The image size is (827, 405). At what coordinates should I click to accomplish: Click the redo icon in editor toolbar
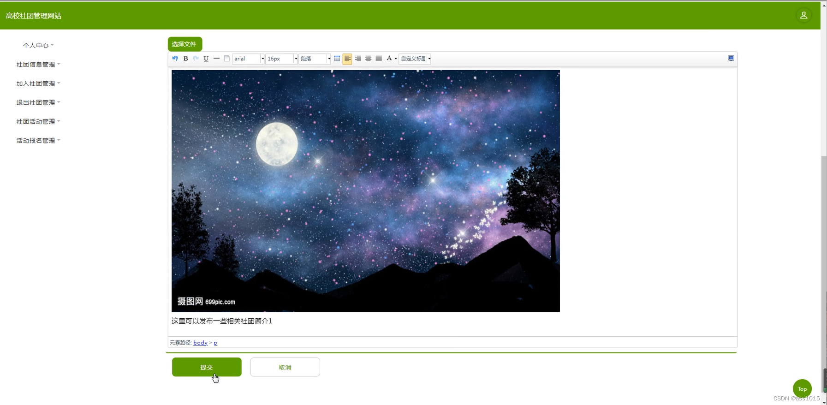tap(196, 59)
